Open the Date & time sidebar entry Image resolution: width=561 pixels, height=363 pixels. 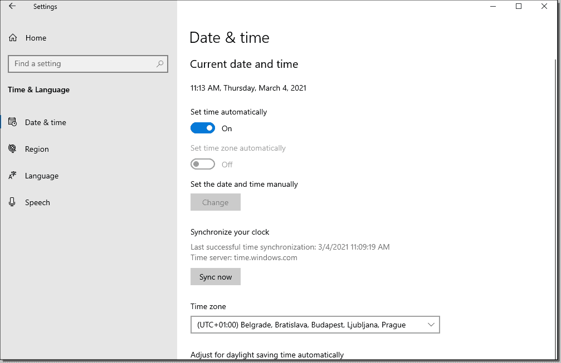[x=46, y=122]
